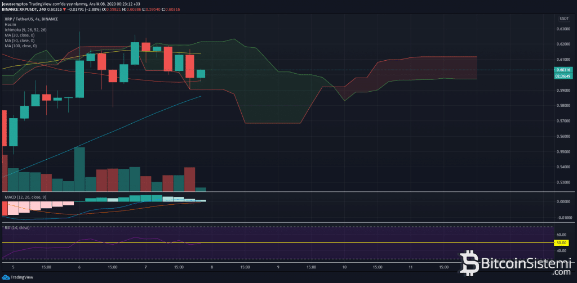Viewport: 577px width, 283px height.
Task: Click the TradingView cloud logo icon
Action: 6,277
